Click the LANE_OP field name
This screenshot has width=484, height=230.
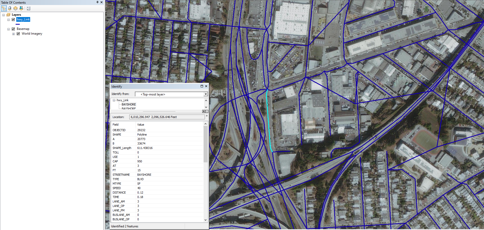118,206
